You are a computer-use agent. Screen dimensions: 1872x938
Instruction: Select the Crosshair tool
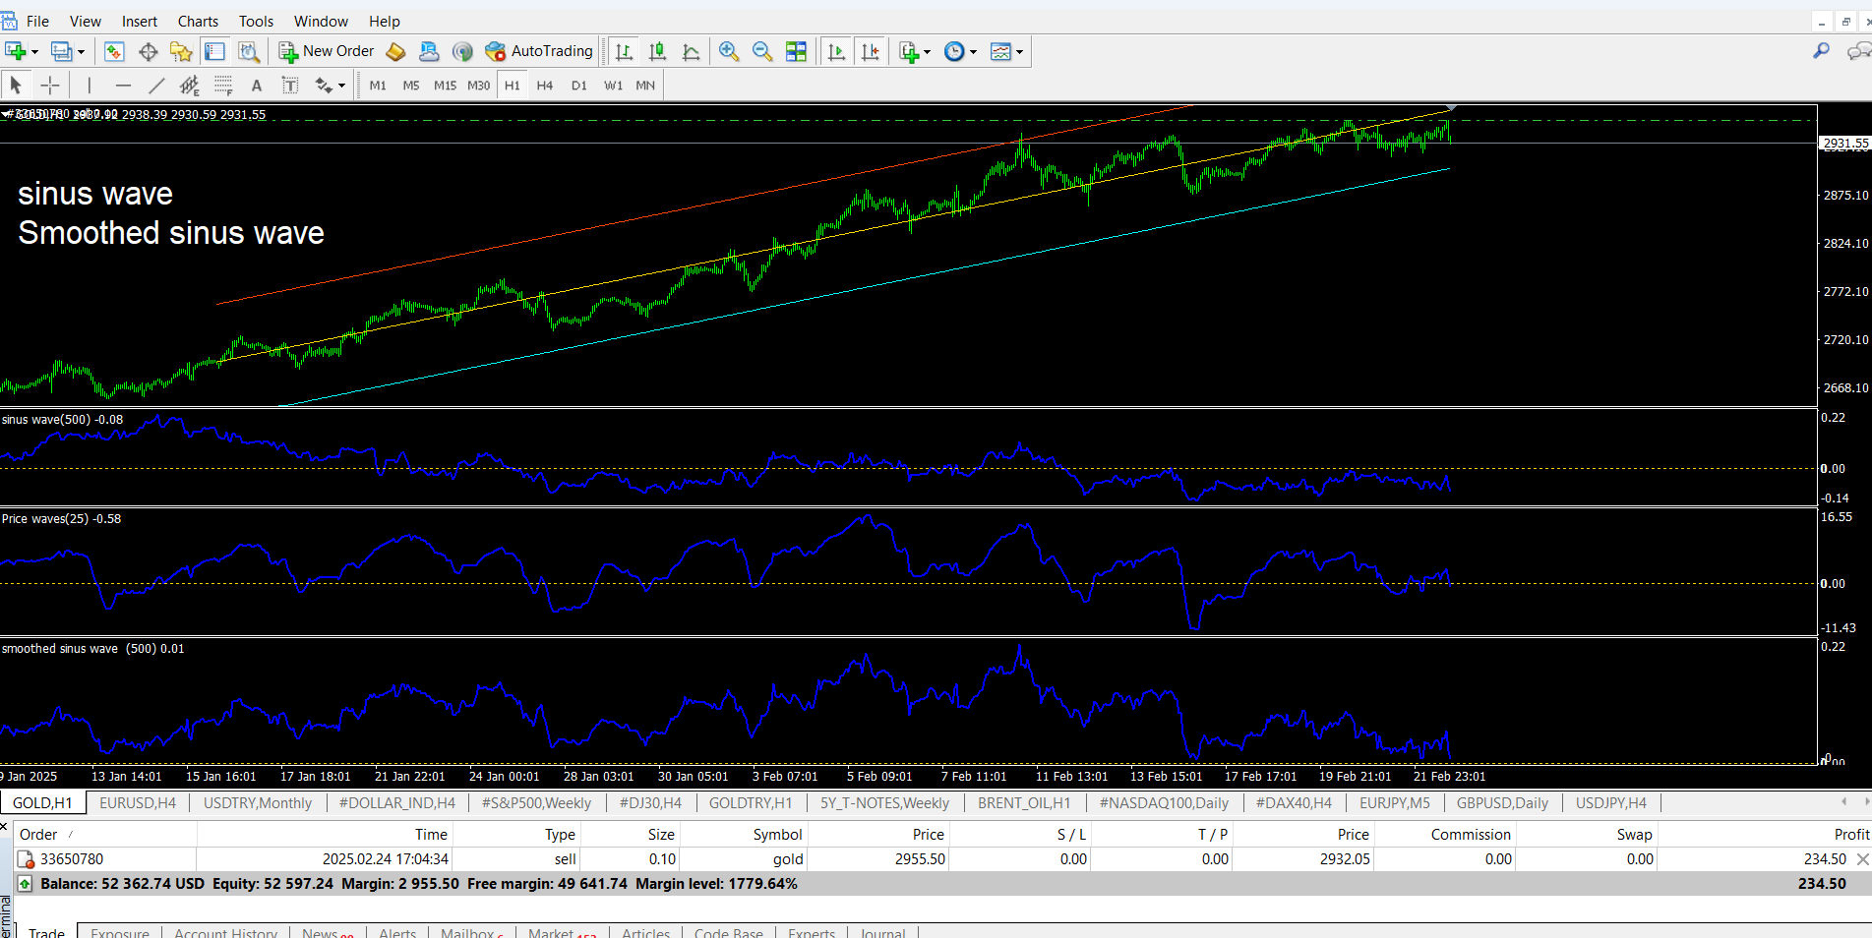click(x=50, y=86)
